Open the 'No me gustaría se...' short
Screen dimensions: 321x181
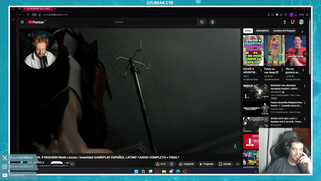pos(296,51)
